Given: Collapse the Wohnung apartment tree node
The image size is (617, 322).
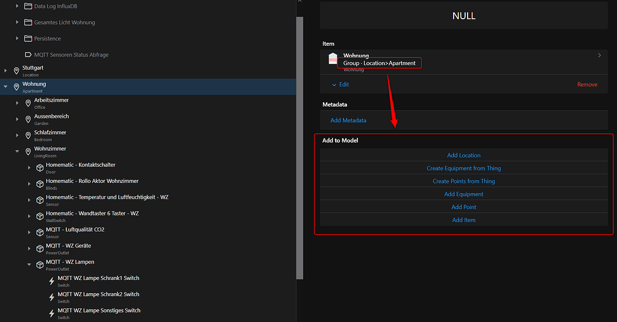Looking at the screenshot, I should click(x=6, y=87).
